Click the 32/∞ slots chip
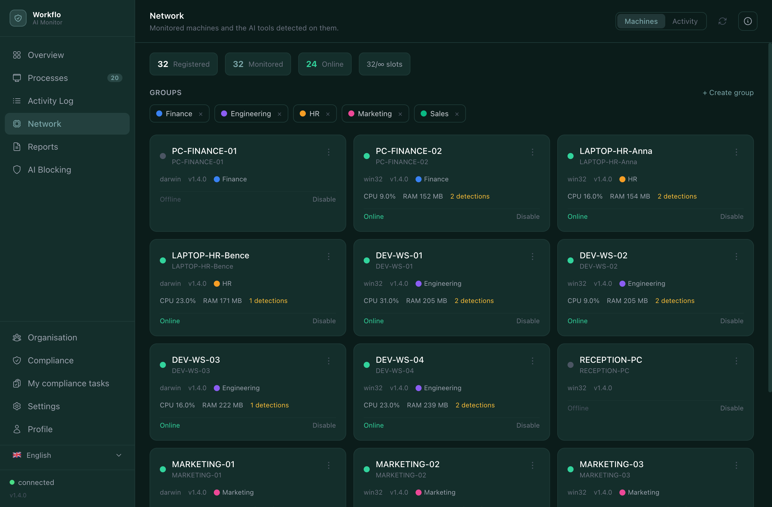This screenshot has width=772, height=507. pyautogui.click(x=384, y=64)
